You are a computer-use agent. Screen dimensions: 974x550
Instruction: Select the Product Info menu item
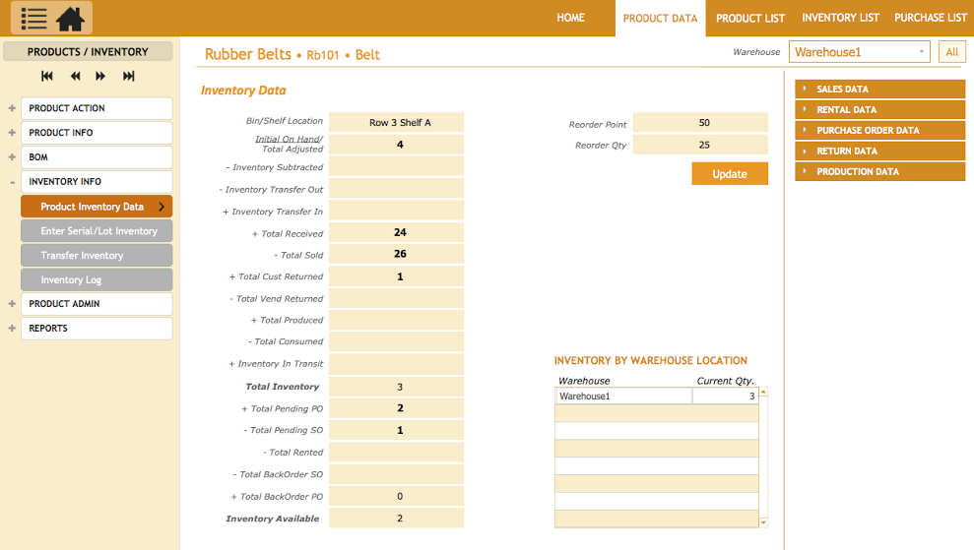point(97,133)
